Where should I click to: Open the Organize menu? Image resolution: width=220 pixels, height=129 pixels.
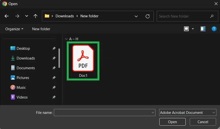click(x=14, y=29)
